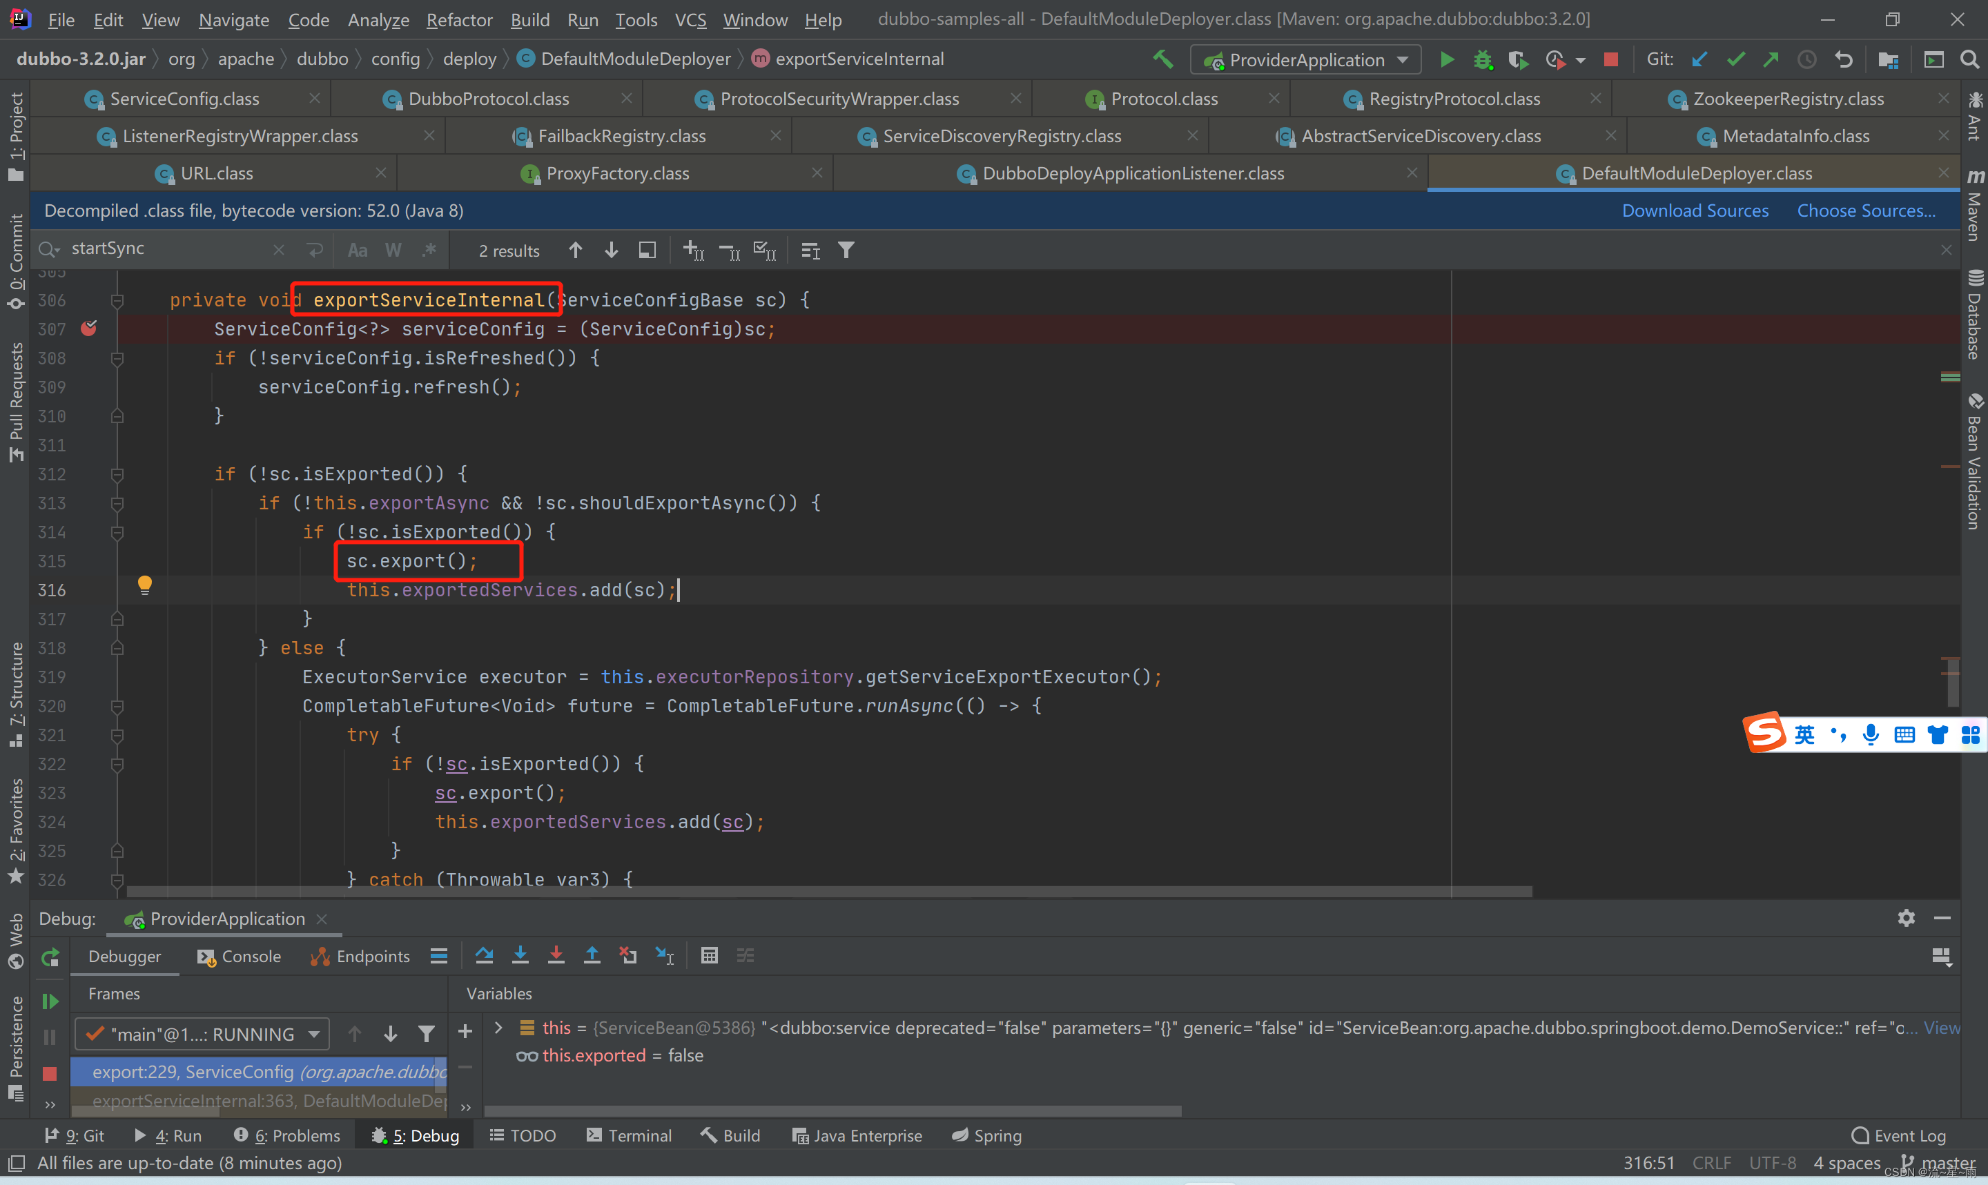Open the Event Log tool window
This screenshot has width=1988, height=1185.
(x=1900, y=1135)
